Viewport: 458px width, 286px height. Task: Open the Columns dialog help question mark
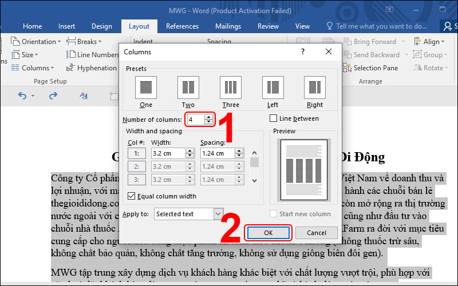303,51
